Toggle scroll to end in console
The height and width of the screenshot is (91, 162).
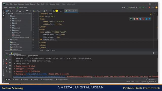(10, 66)
